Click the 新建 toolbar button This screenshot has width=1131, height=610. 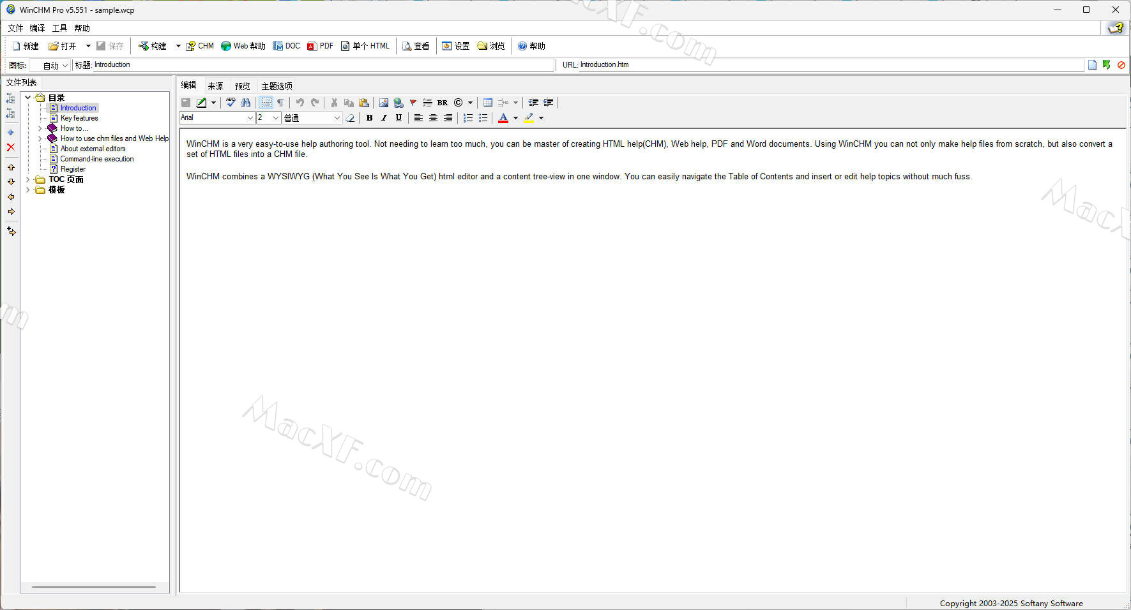point(26,46)
